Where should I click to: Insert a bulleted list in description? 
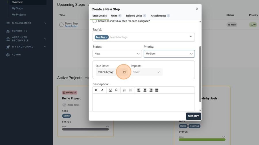click(x=130, y=90)
